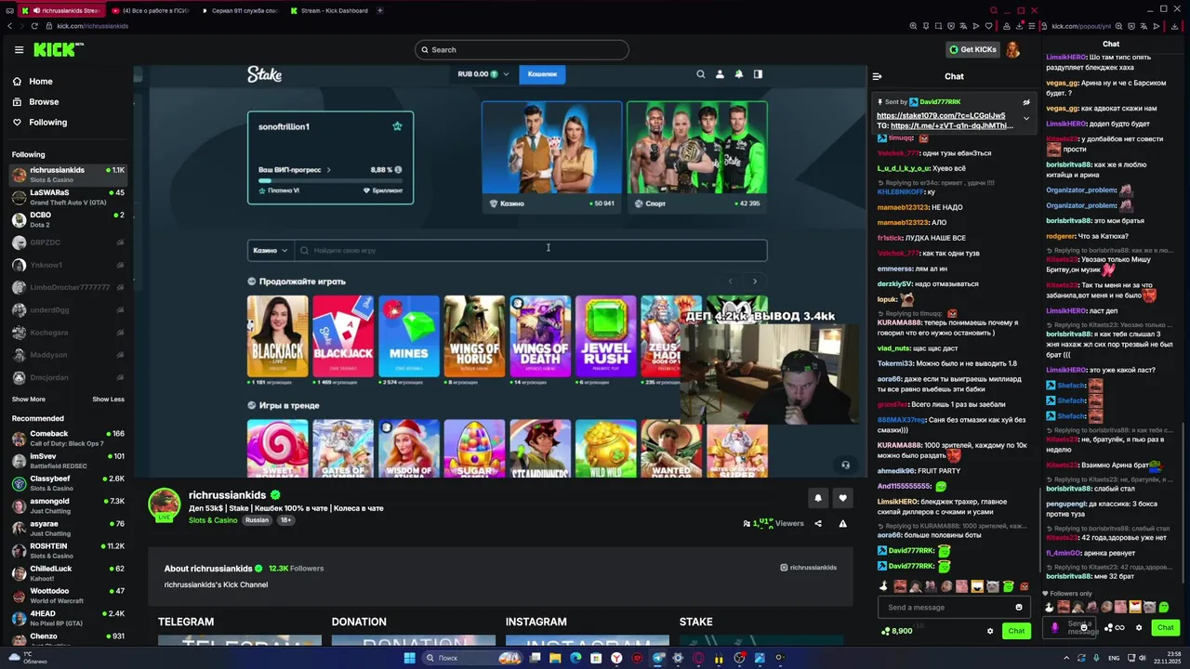This screenshot has width=1190, height=669.
Task: Open the Kick hamburger sidebar menu
Action: (x=19, y=50)
